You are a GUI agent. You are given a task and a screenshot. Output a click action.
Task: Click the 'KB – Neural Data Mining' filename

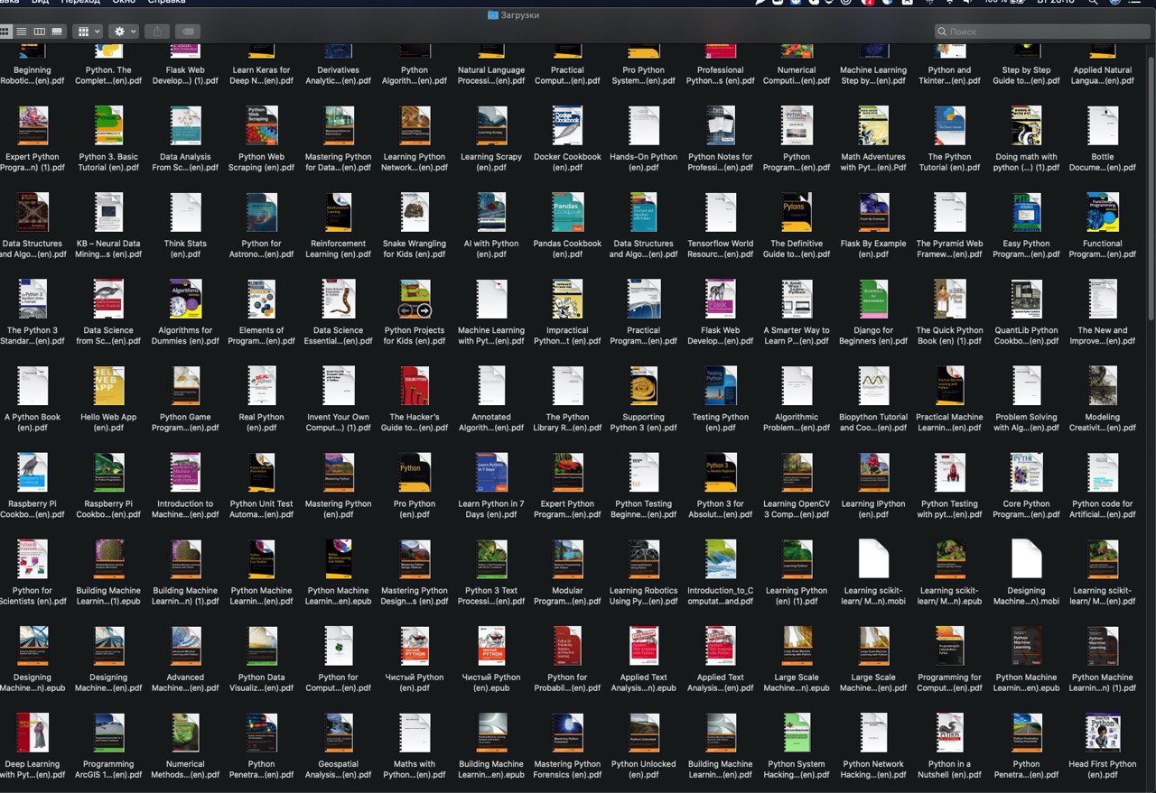108,249
